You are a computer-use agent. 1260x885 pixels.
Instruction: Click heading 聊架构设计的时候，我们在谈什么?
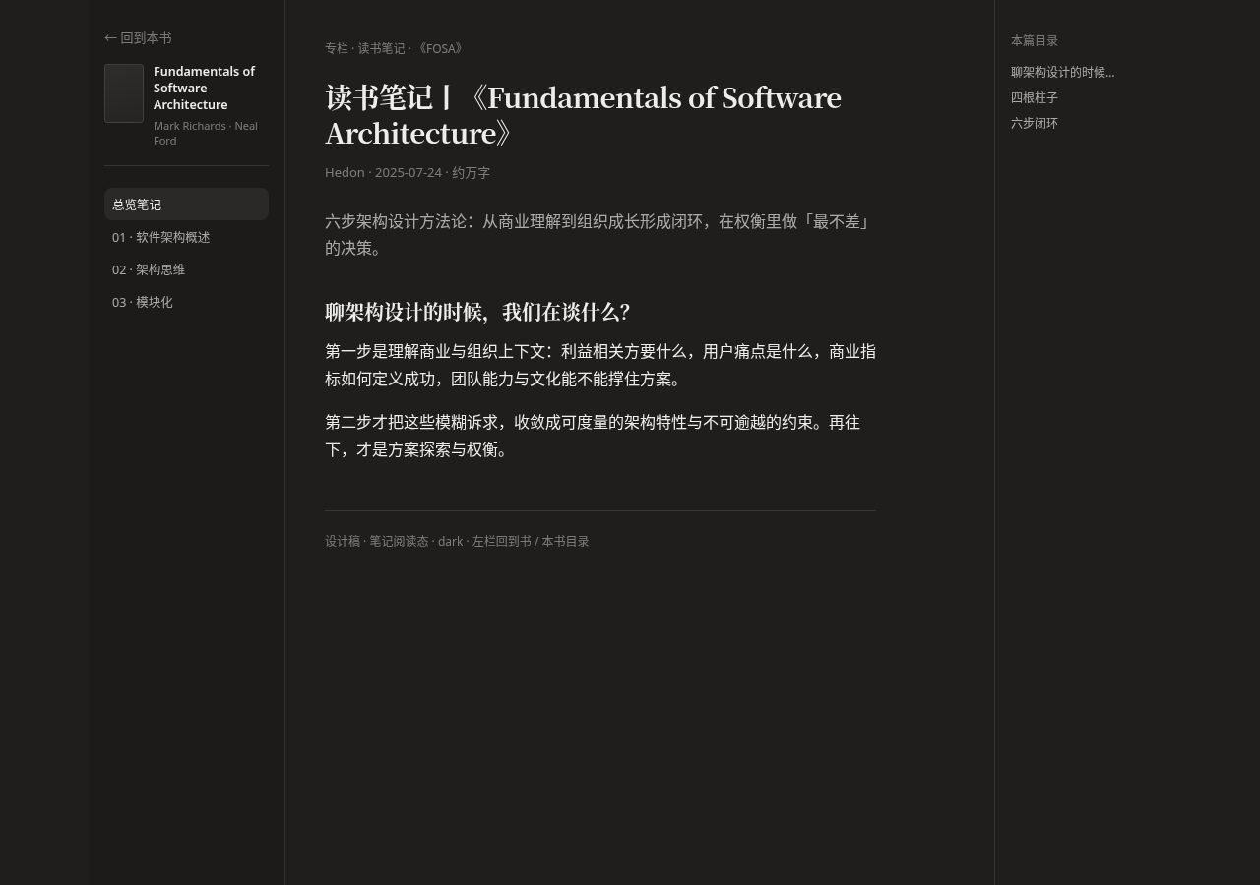(x=477, y=312)
